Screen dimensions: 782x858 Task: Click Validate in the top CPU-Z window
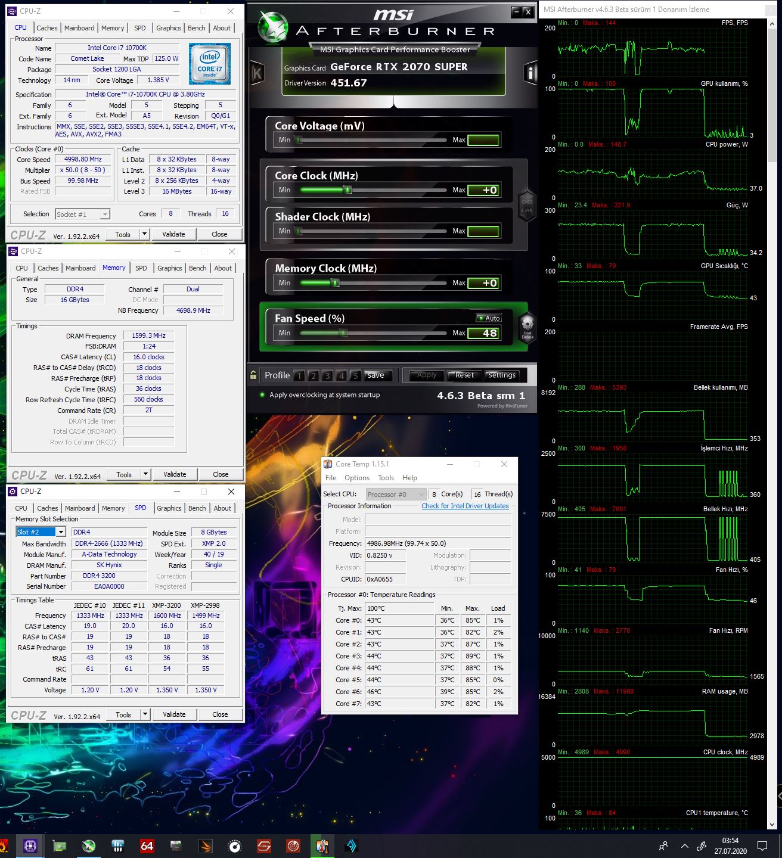point(173,234)
